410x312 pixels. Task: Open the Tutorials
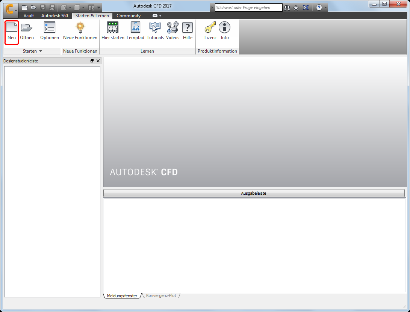(x=155, y=31)
